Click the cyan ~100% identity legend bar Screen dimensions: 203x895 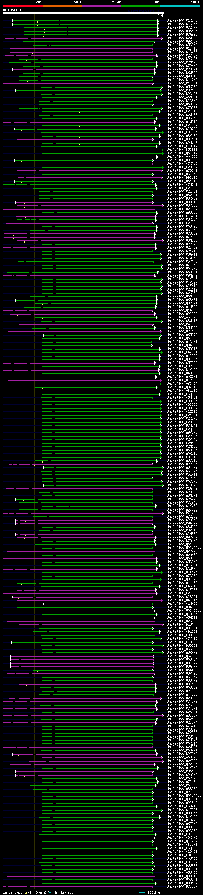point(180,6)
